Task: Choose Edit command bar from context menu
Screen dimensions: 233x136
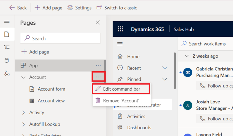Action: 121,89
